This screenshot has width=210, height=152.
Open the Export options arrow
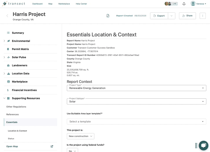pos(171,16)
